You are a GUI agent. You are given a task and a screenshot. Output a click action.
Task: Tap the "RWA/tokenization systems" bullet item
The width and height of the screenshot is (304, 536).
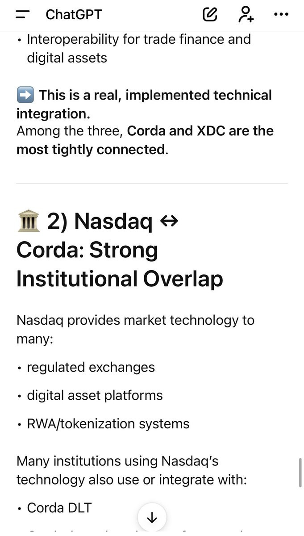click(108, 423)
